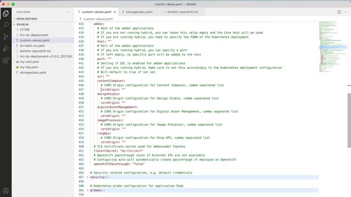Click the ssl value on line 444

(x=107, y=77)
